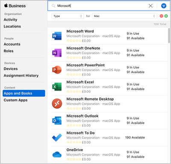This screenshot has width=171, height=164.
Task: Open Assignment History in sidebar
Action: [21, 75]
